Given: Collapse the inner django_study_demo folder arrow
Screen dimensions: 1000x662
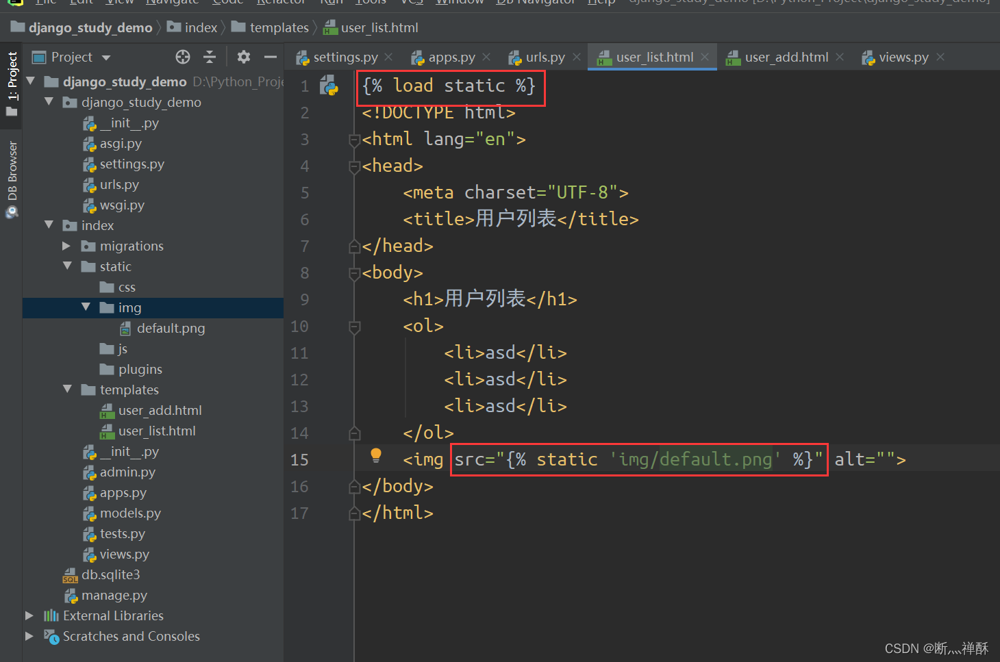Looking at the screenshot, I should pos(49,101).
